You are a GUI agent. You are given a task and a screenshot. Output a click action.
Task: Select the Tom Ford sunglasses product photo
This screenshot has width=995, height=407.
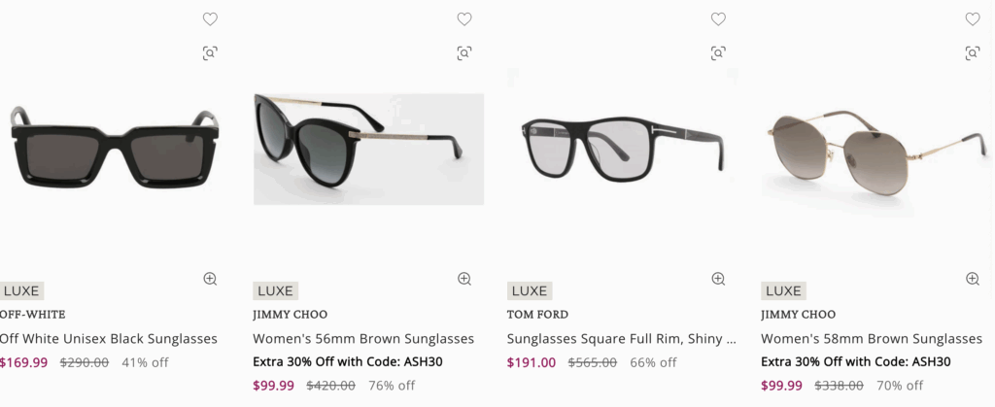[x=622, y=149]
